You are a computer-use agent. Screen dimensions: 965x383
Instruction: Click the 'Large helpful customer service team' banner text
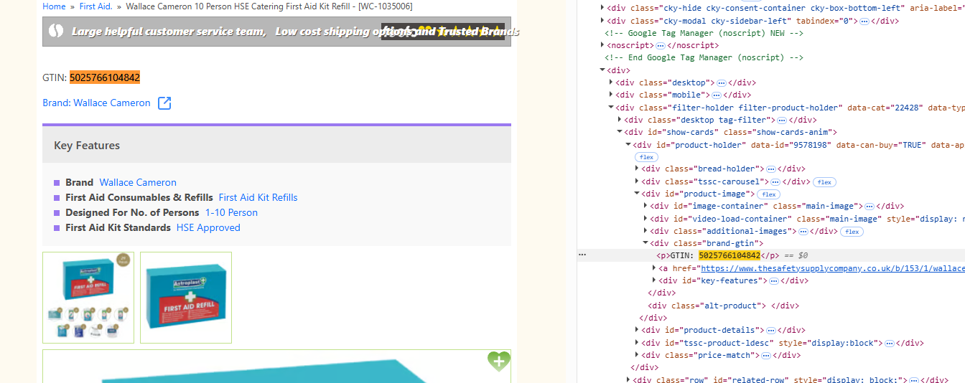click(169, 32)
